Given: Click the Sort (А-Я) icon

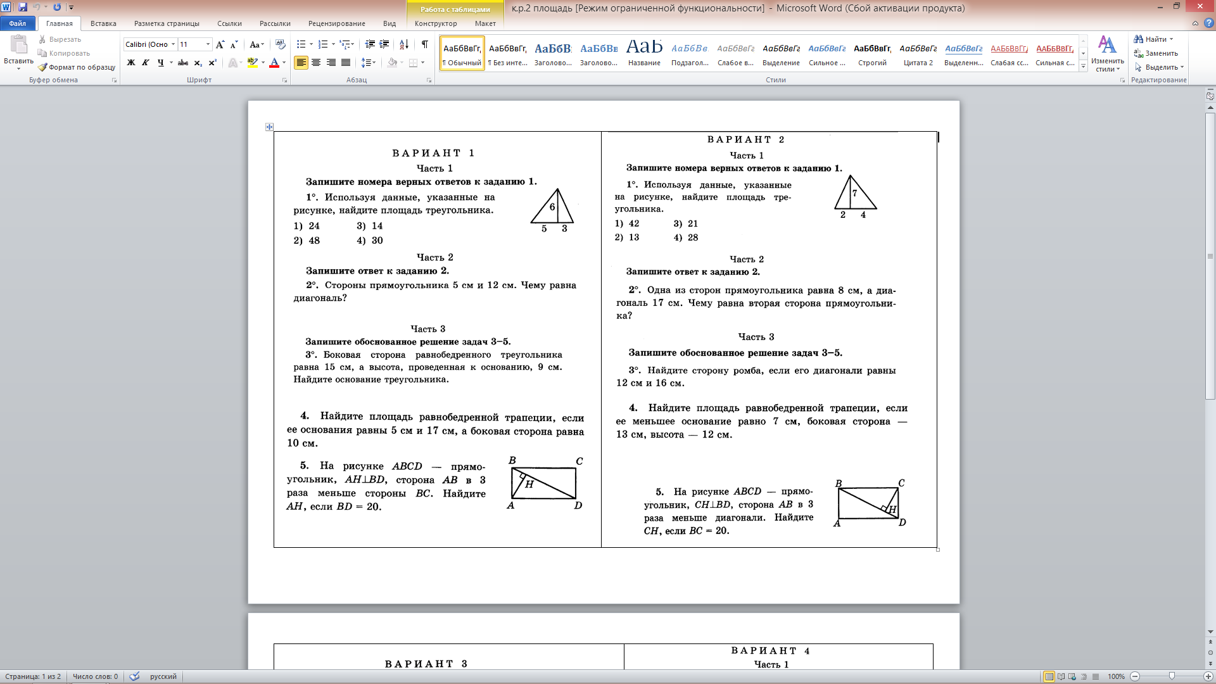Looking at the screenshot, I should 403,44.
